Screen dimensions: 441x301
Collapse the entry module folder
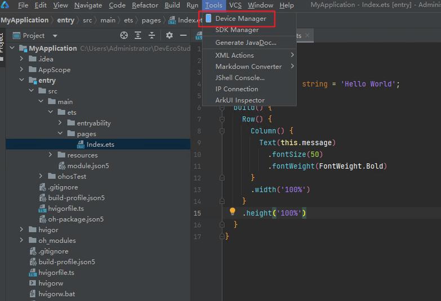[x=21, y=80]
